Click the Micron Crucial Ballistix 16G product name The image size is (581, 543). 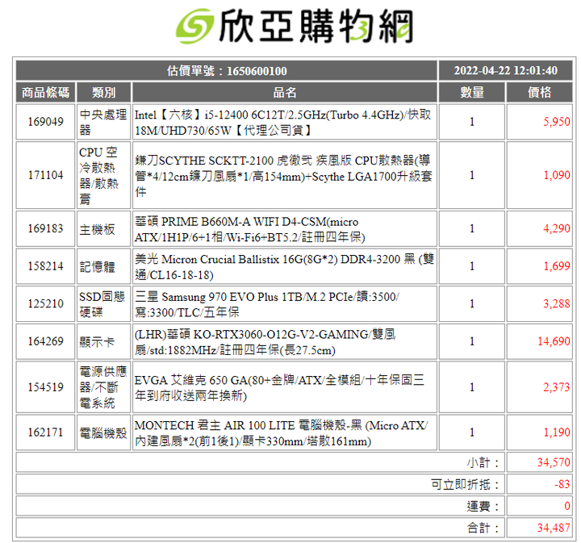[x=284, y=267]
